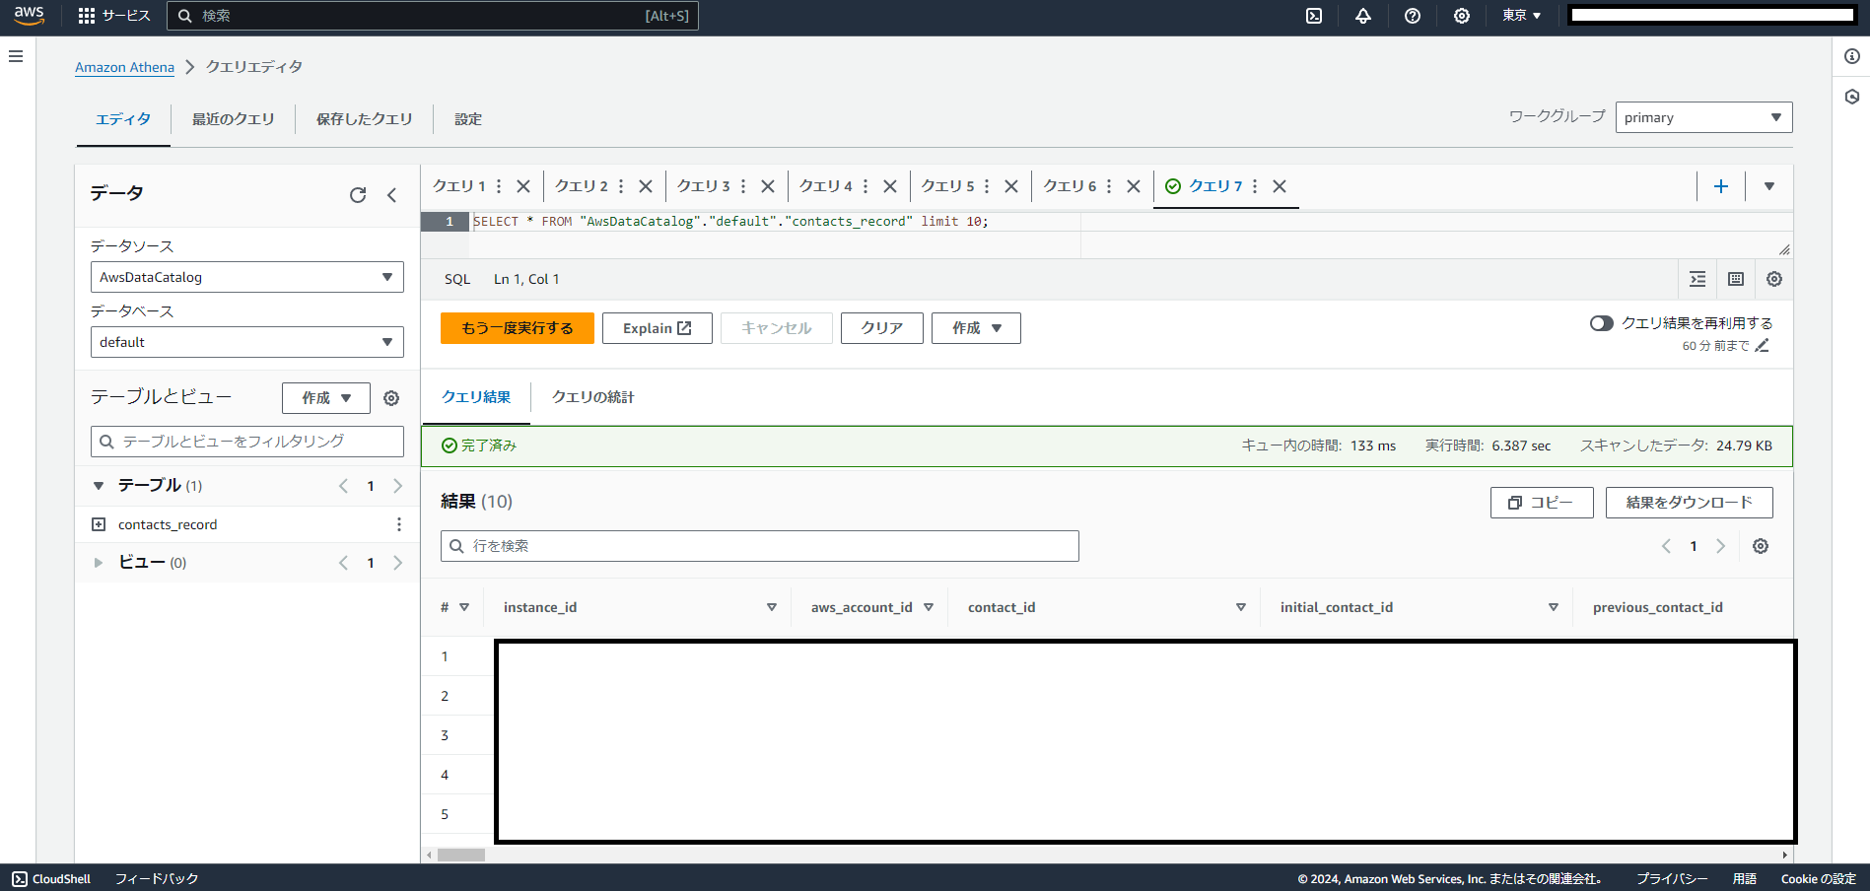The image size is (1870, 891).
Task: Open the editor preferences gear
Action: [1774, 279]
